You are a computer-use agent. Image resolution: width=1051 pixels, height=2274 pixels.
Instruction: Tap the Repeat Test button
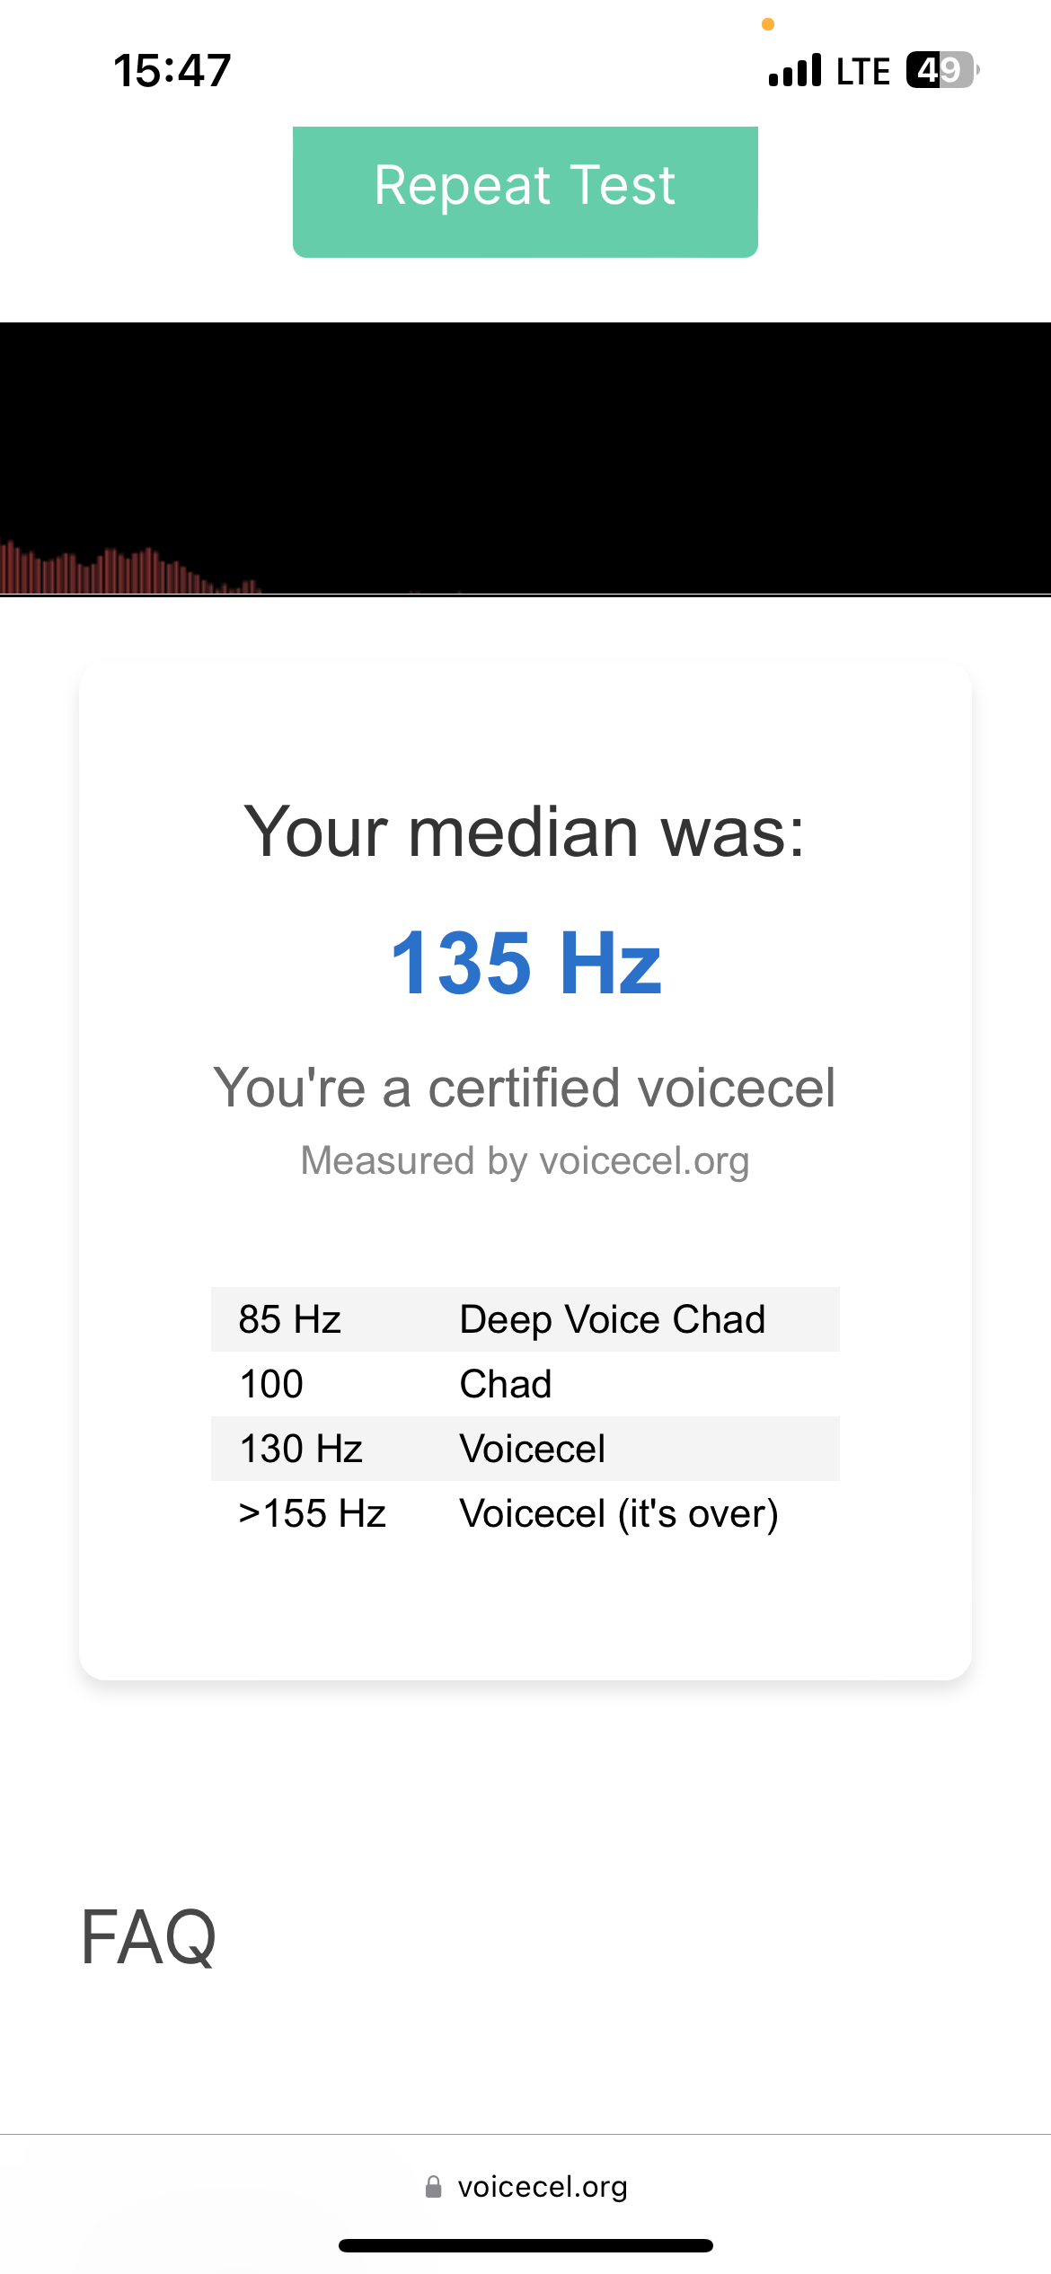click(525, 191)
